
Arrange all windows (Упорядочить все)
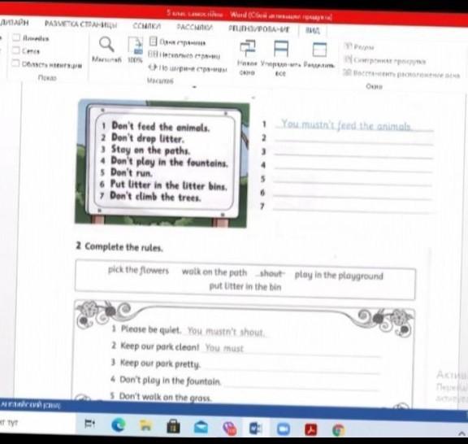(x=280, y=58)
